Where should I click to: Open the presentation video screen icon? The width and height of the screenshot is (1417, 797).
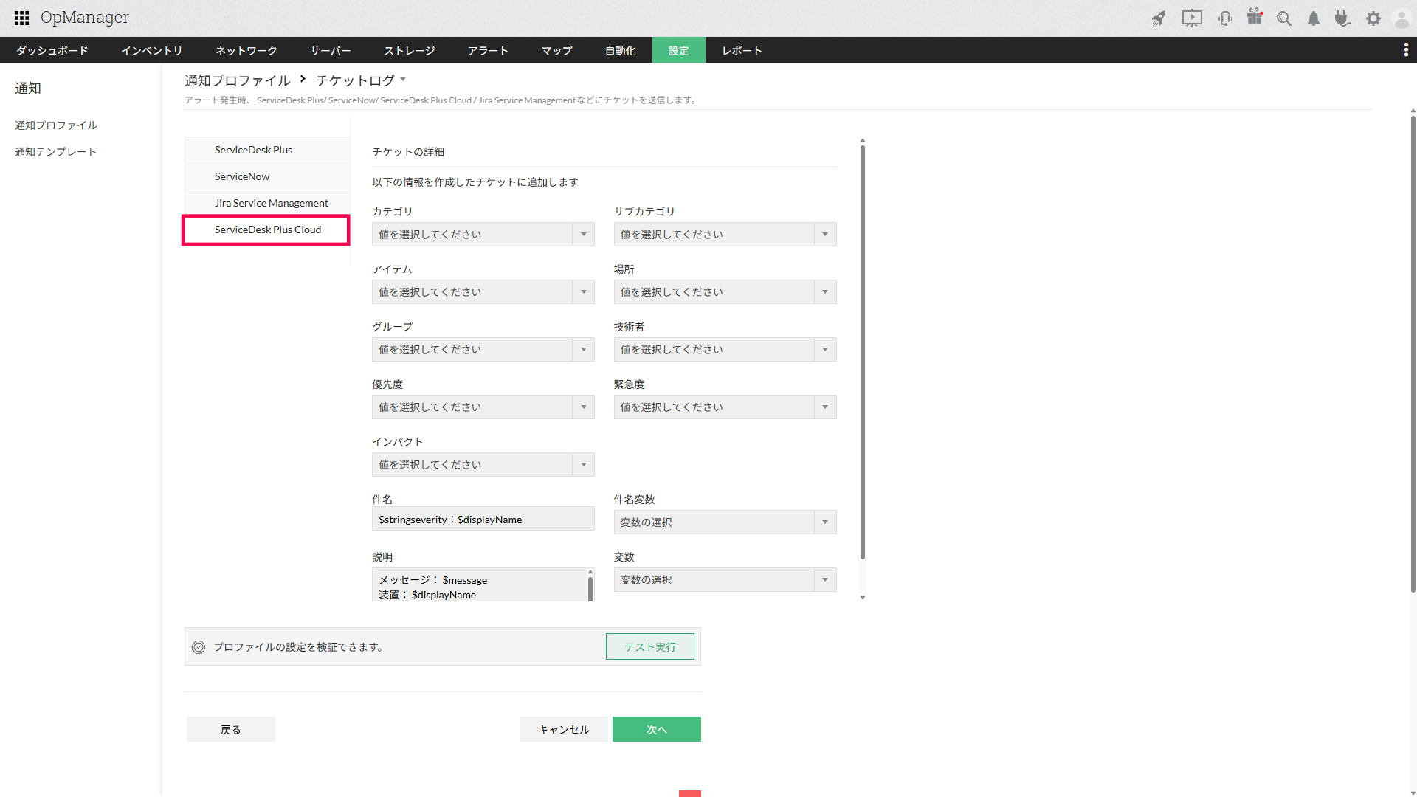[1192, 18]
